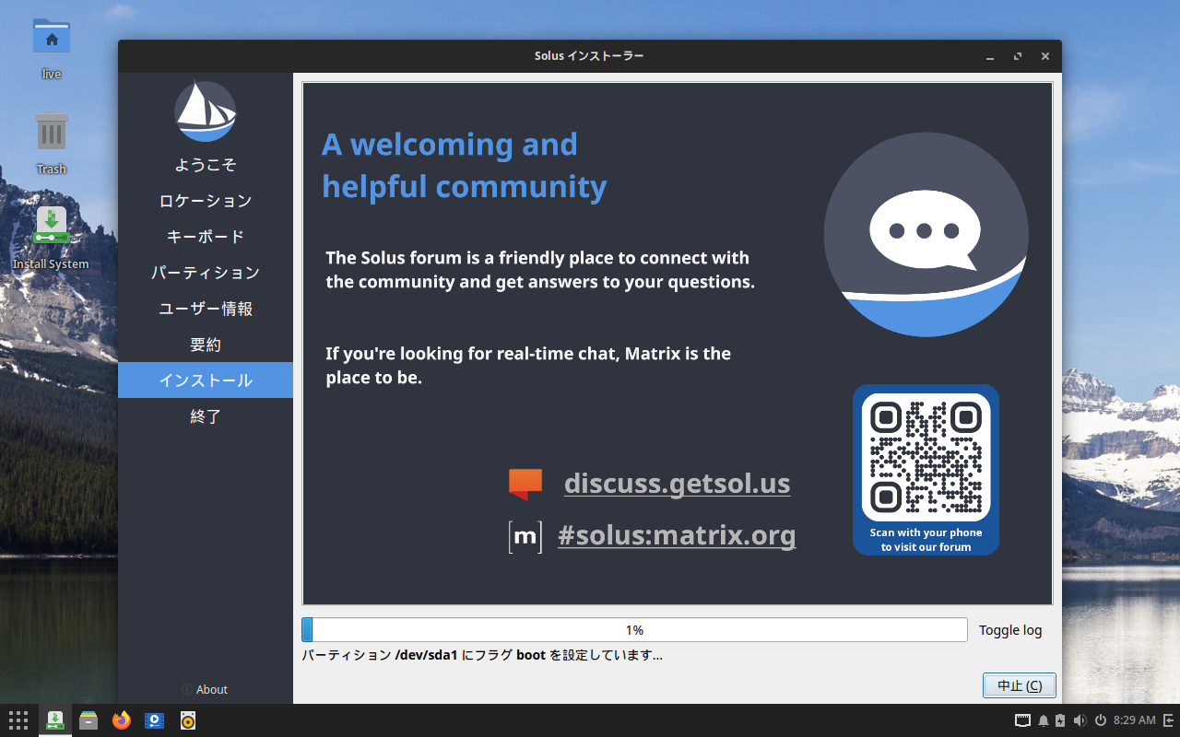The height and width of the screenshot is (737, 1180).
Task: Click the 中止 (C) cancel button
Action: pyautogui.click(x=1019, y=685)
